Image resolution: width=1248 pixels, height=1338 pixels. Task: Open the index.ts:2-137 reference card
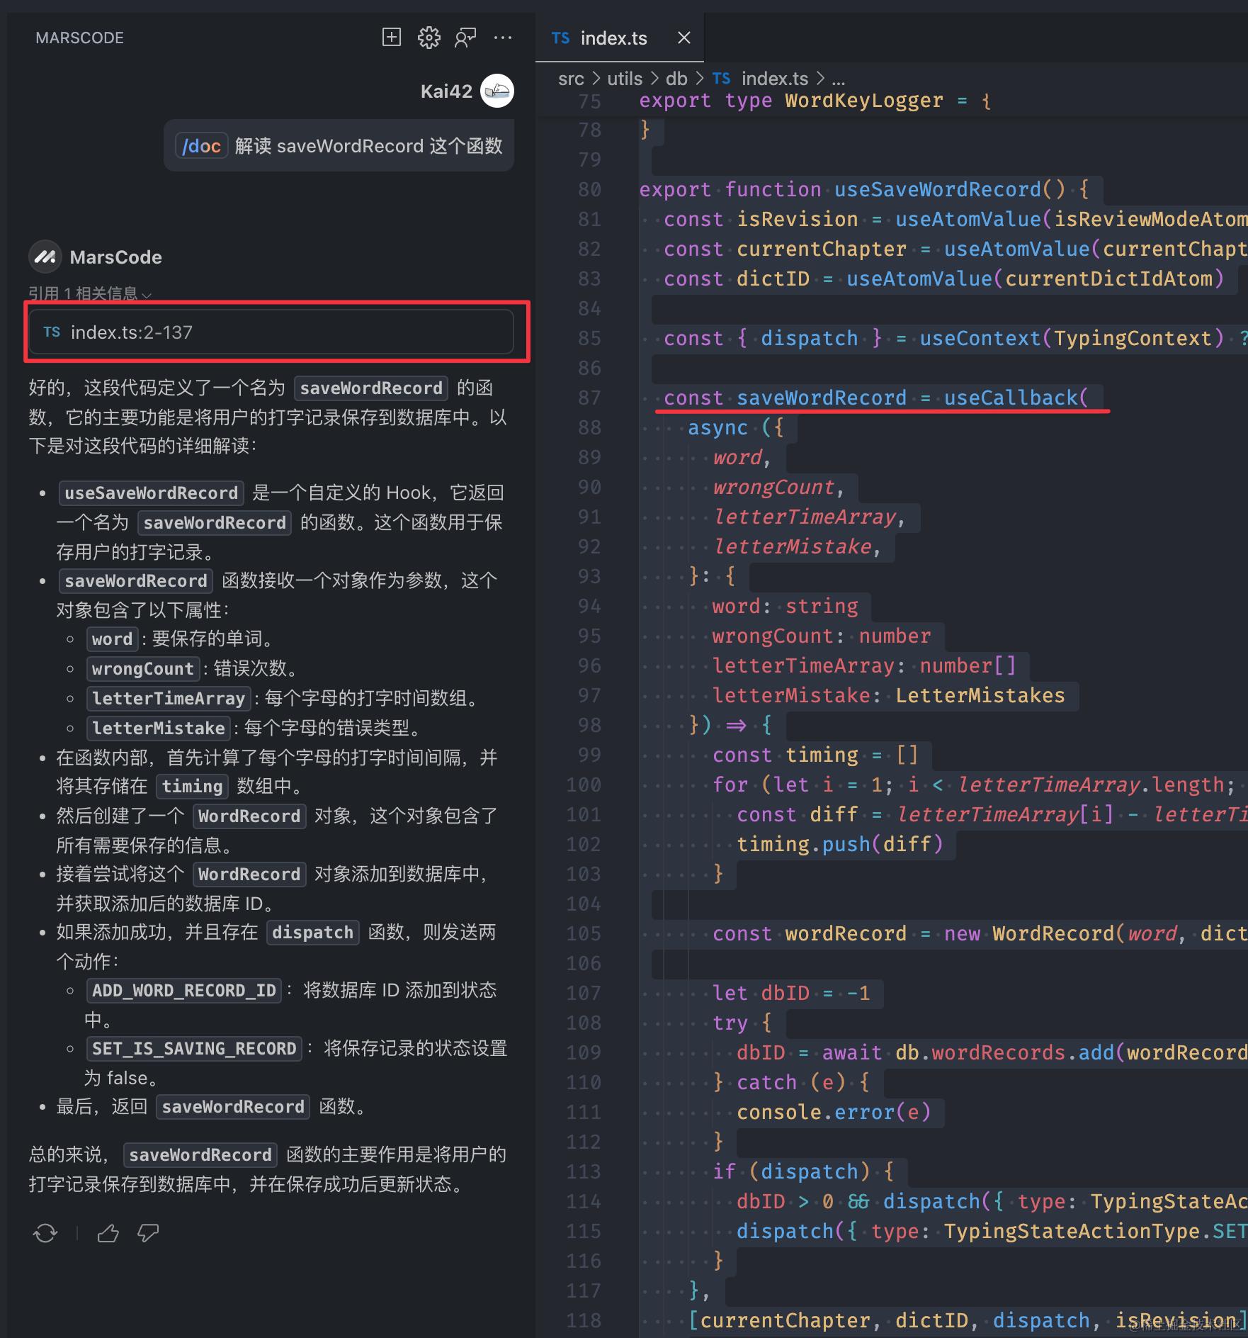point(271,332)
